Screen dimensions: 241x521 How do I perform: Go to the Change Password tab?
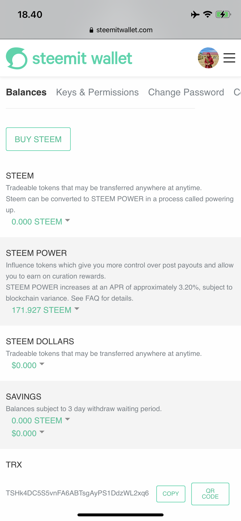coord(186,92)
